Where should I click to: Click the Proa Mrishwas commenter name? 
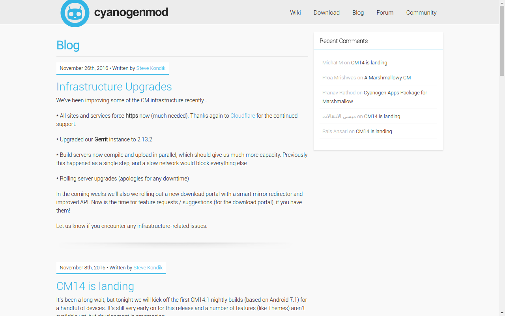pyautogui.click(x=339, y=78)
